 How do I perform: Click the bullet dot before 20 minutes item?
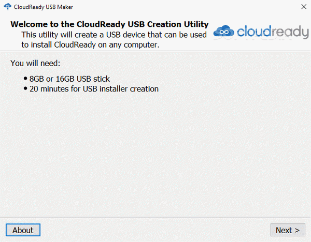[25, 88]
